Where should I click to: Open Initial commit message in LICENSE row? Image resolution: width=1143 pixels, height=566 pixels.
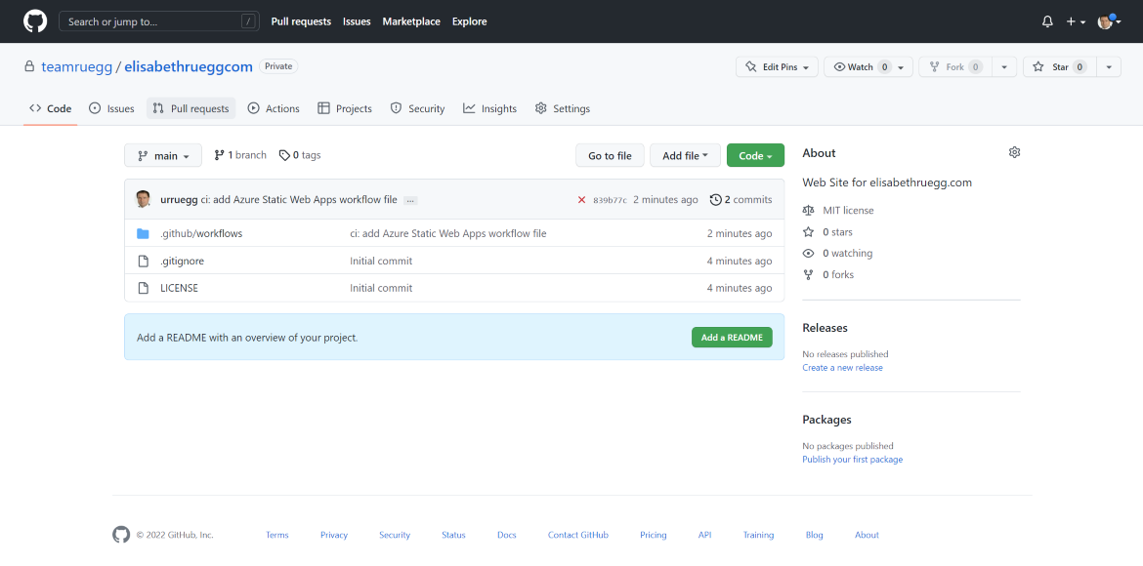click(x=381, y=288)
